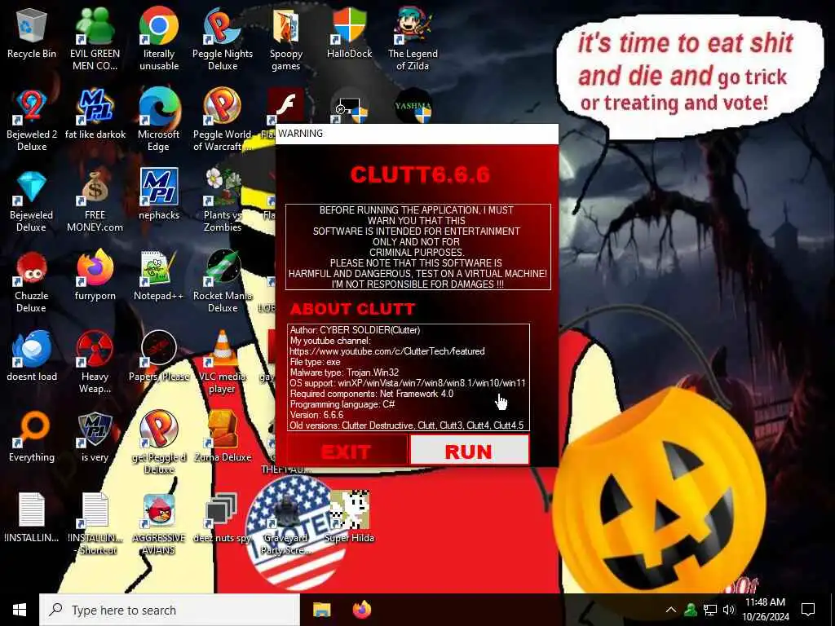Screen dimensions: 835x626
Task: Click the 'Version: 6.6.6' line
Action: [316, 415]
